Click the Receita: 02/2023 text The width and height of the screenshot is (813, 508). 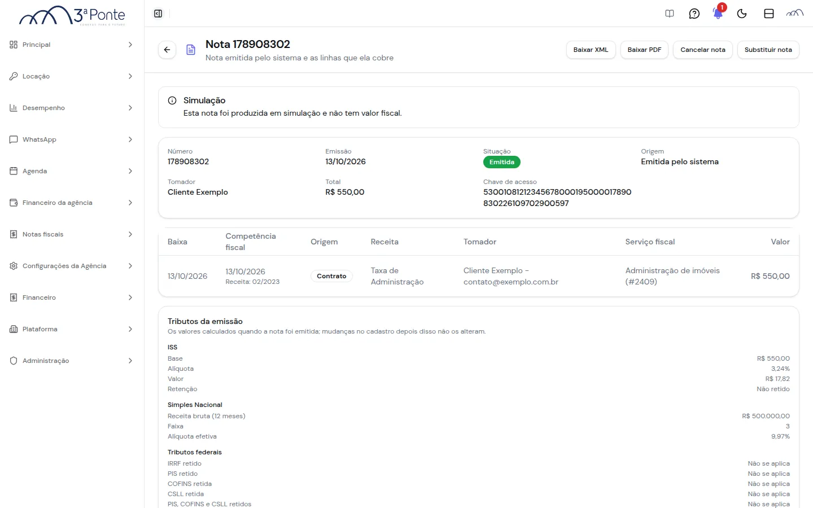click(252, 282)
